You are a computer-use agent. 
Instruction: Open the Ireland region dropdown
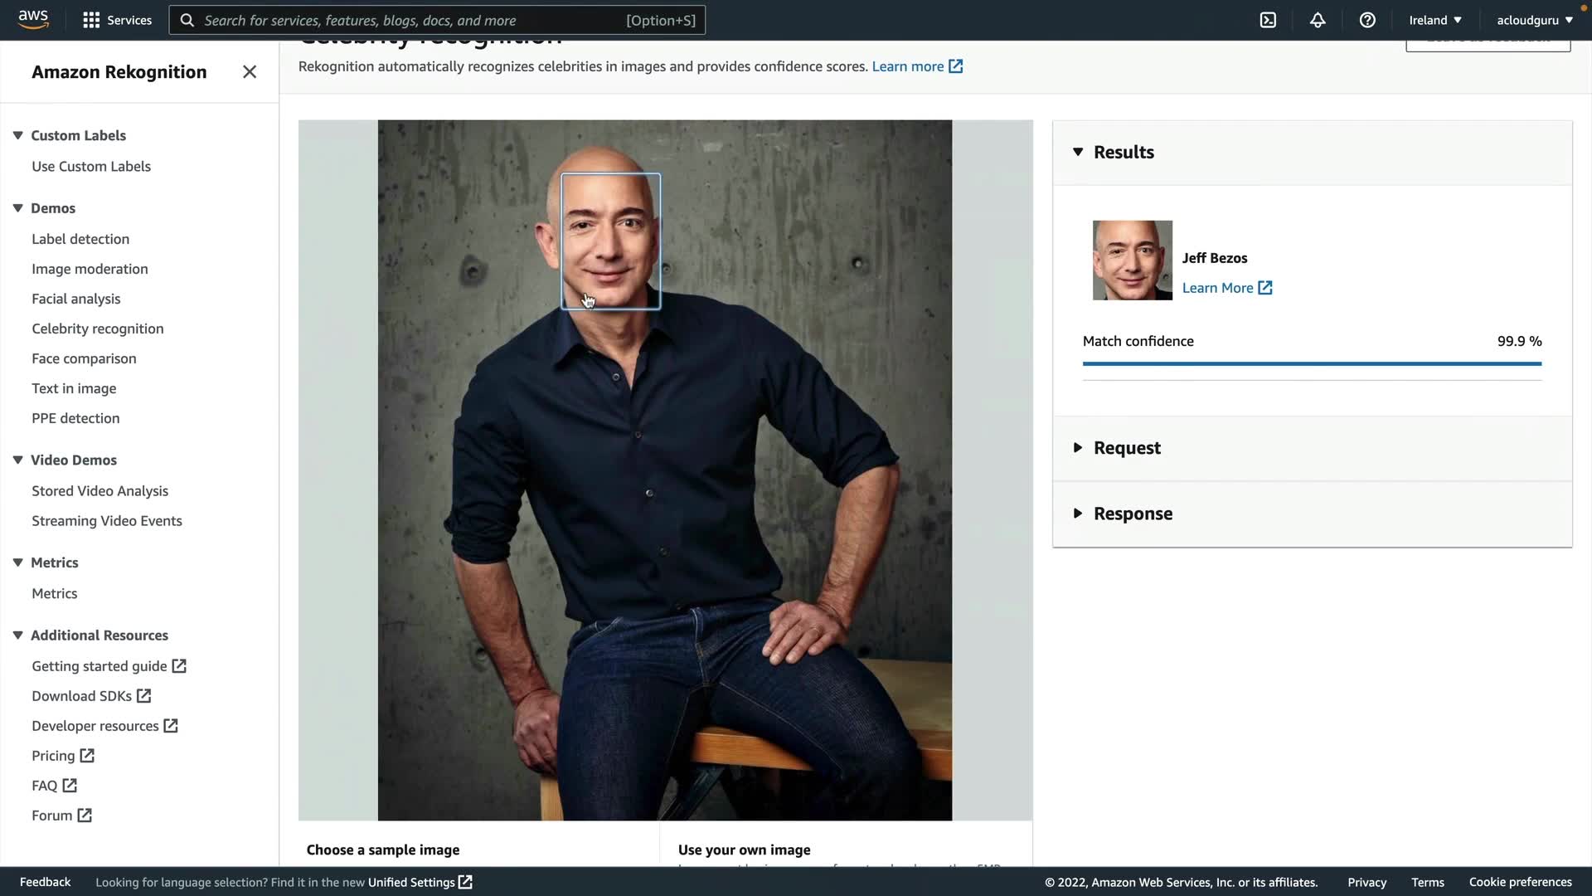[1434, 20]
